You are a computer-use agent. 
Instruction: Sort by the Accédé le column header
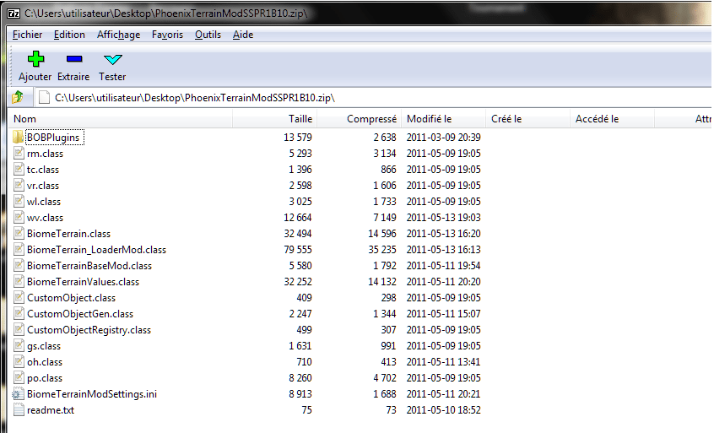pyautogui.click(x=612, y=119)
